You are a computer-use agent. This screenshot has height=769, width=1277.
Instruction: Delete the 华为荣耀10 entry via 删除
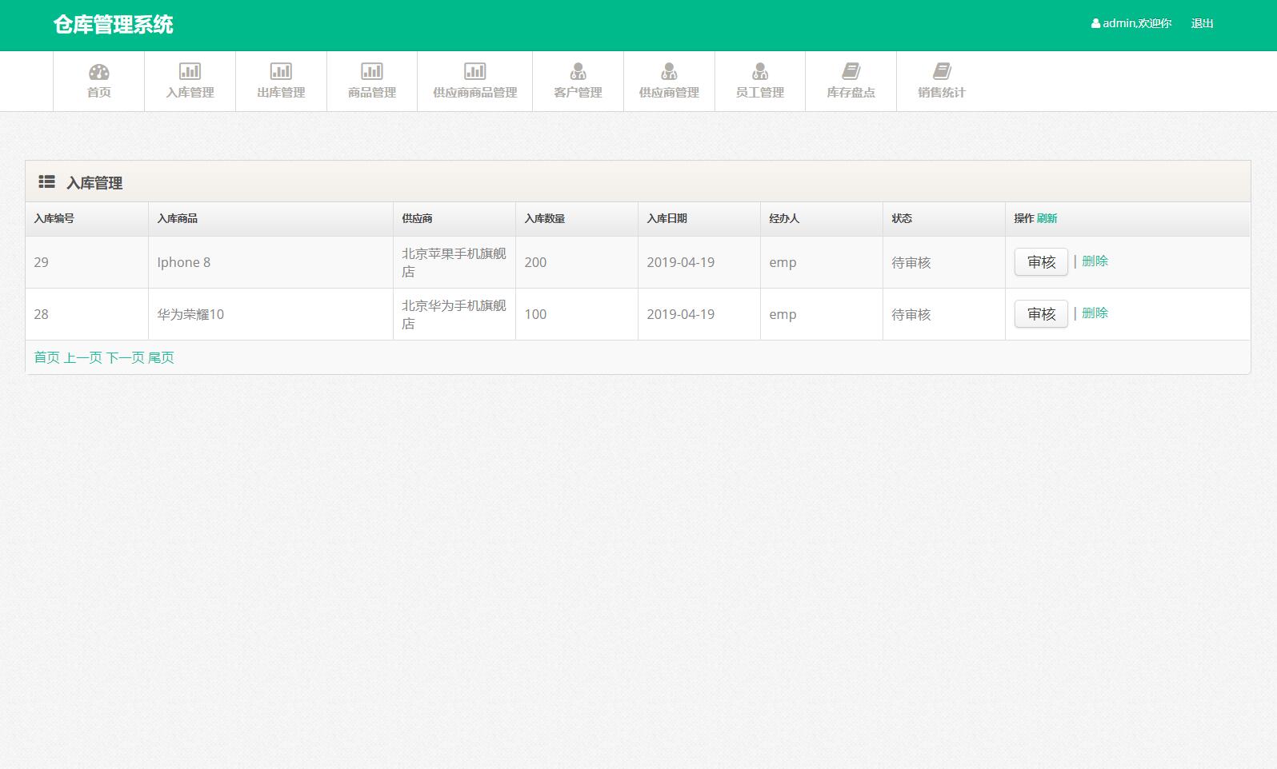pos(1095,313)
